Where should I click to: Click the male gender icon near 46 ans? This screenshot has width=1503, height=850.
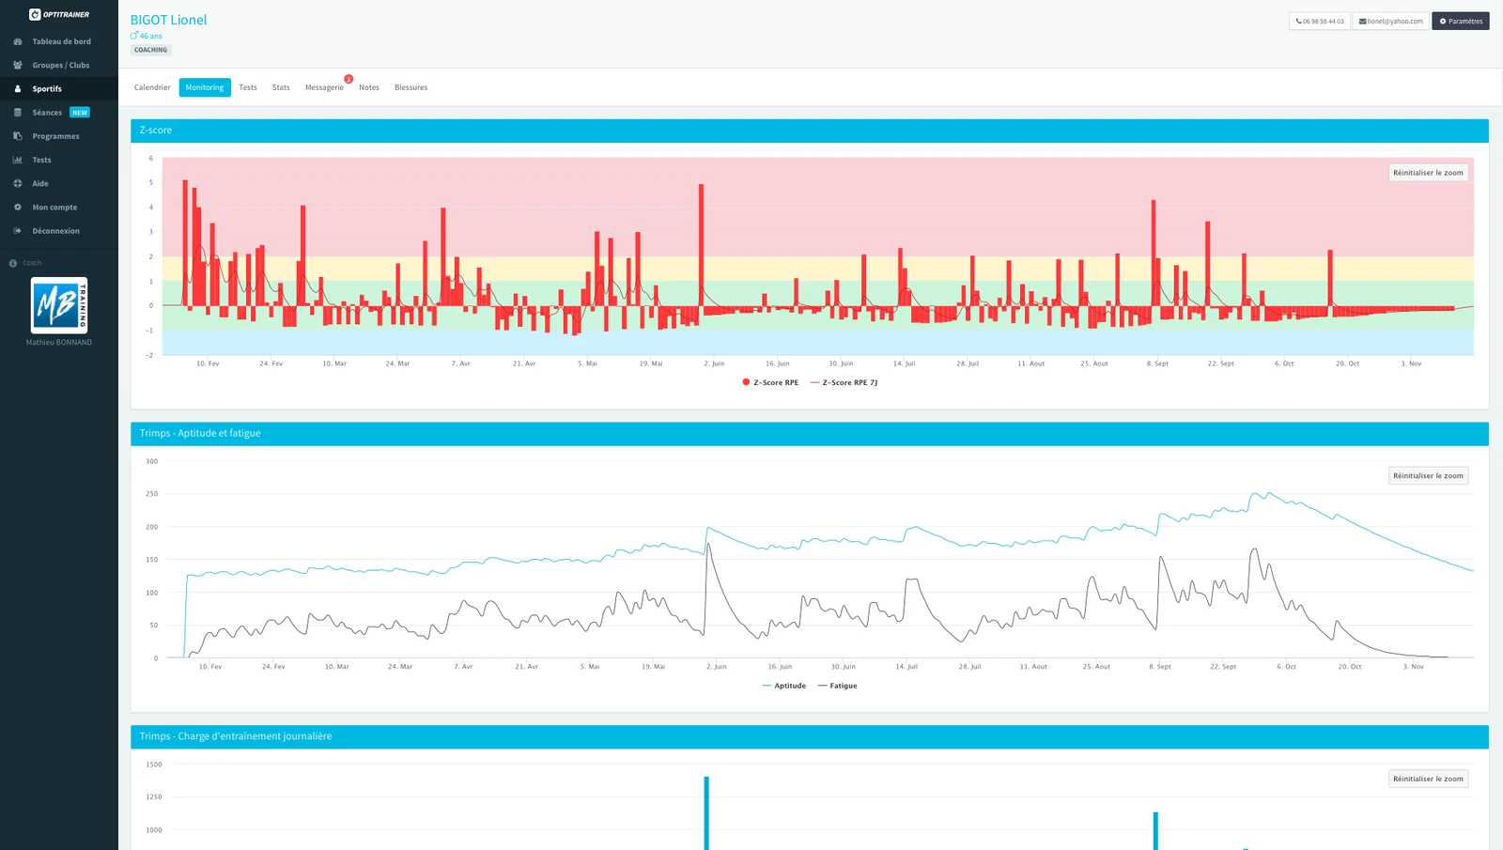[x=134, y=36]
